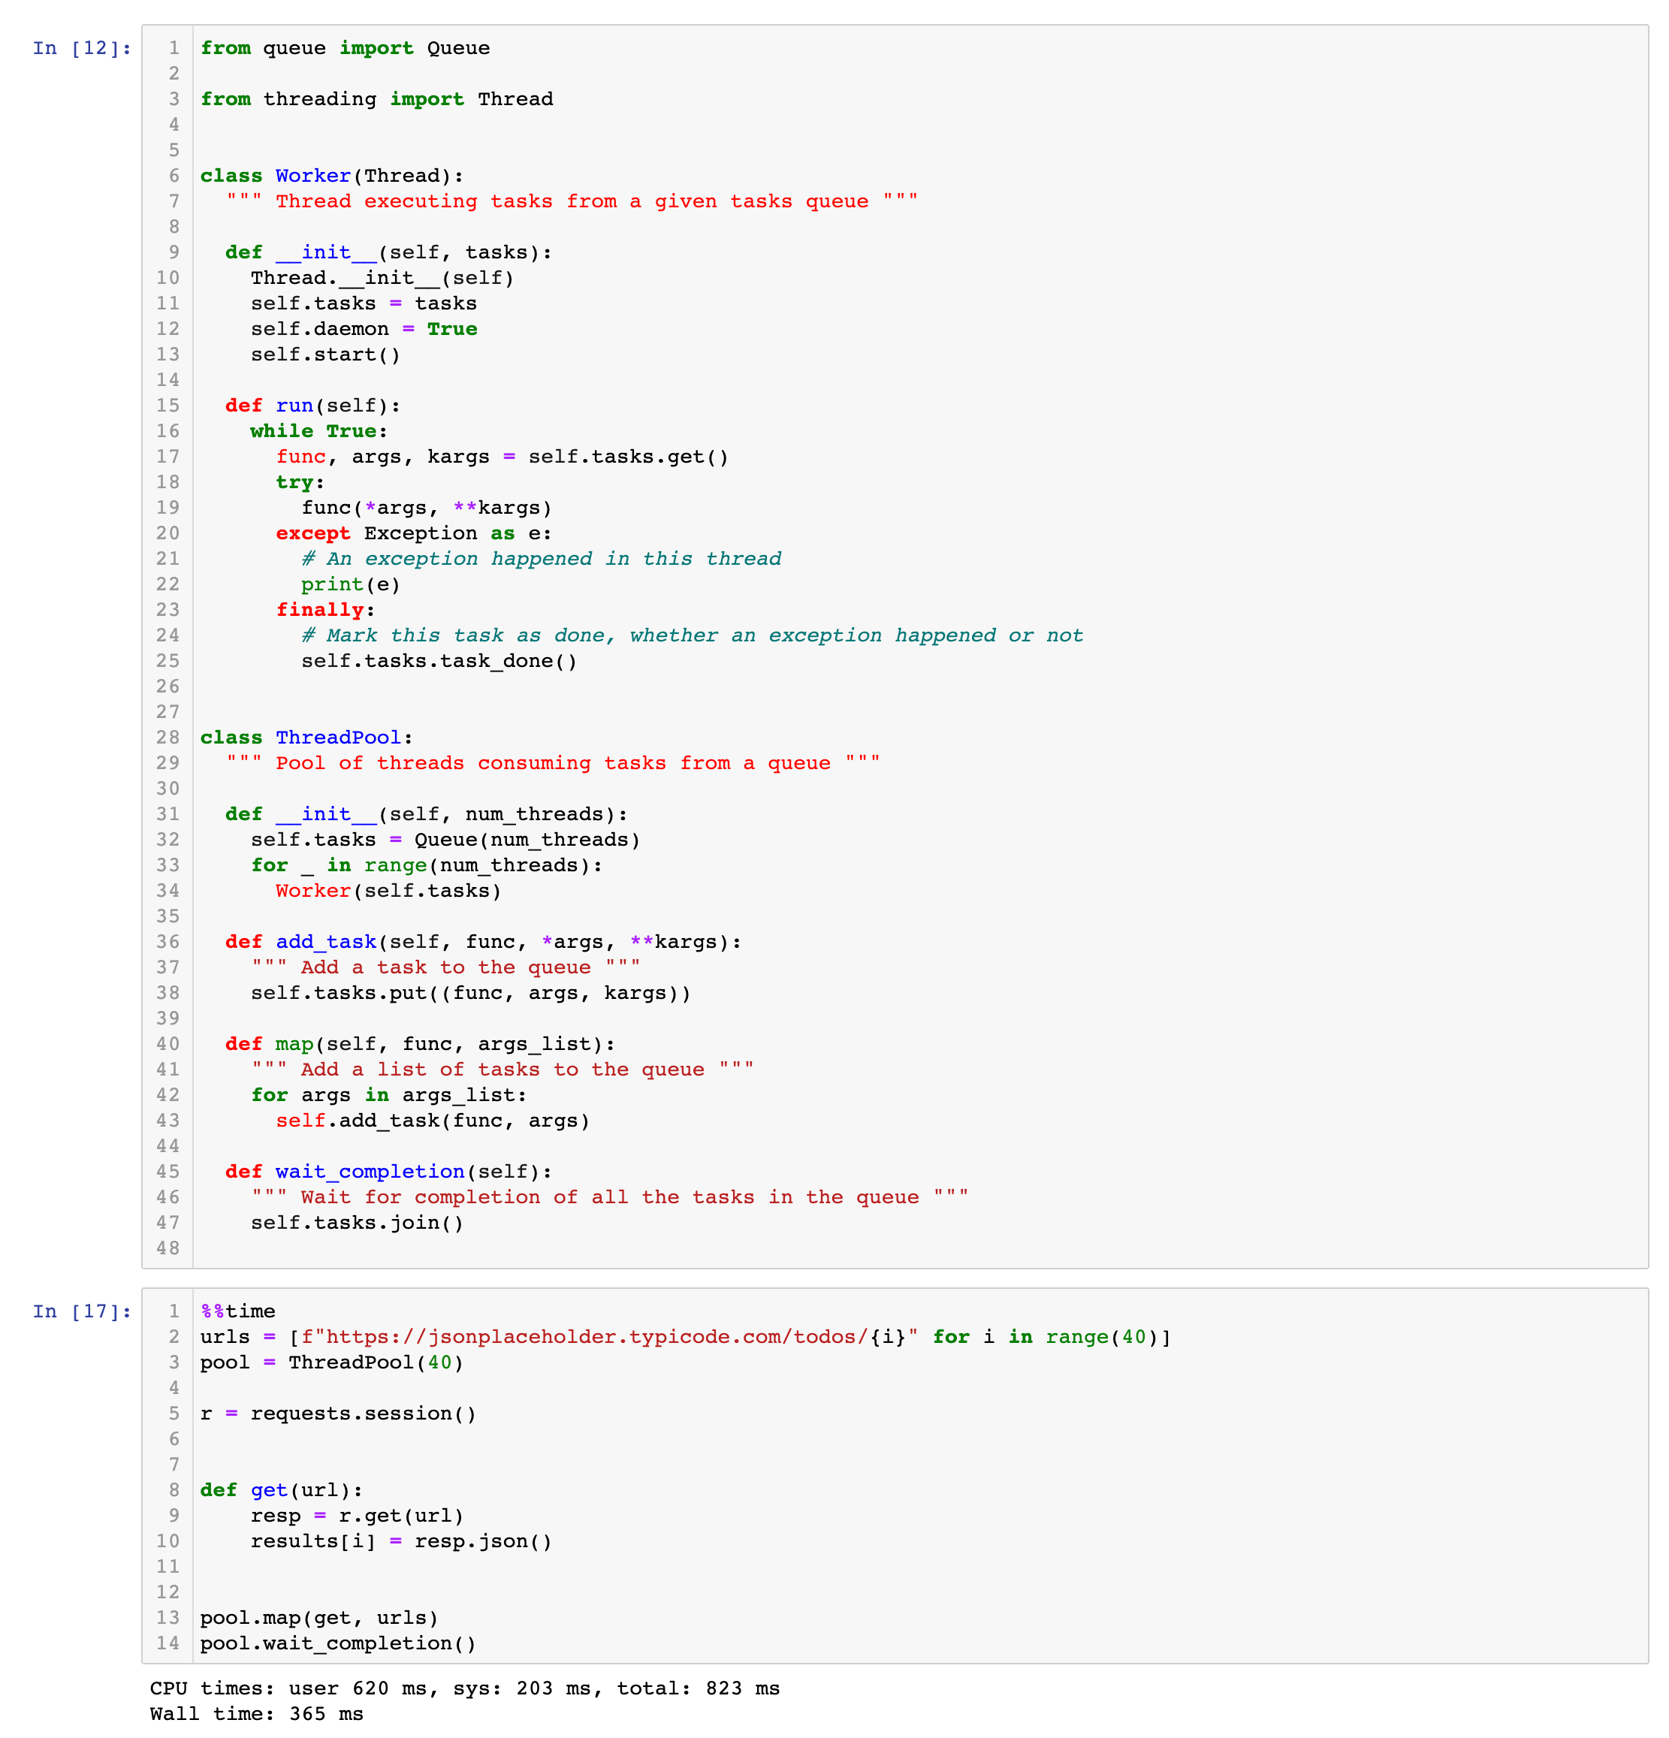Click the print(e) statement
The height and width of the screenshot is (1738, 1669).
(350, 584)
